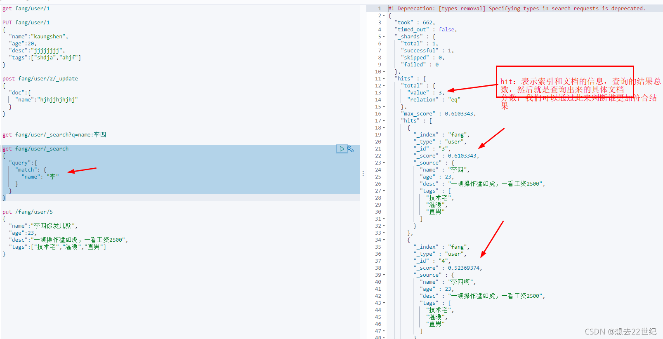Select the 'PUT fang/user/1' request line
This screenshot has width=663, height=339.
coord(26,23)
